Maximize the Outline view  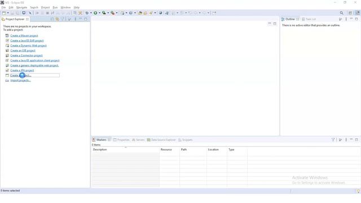pos(356,19)
